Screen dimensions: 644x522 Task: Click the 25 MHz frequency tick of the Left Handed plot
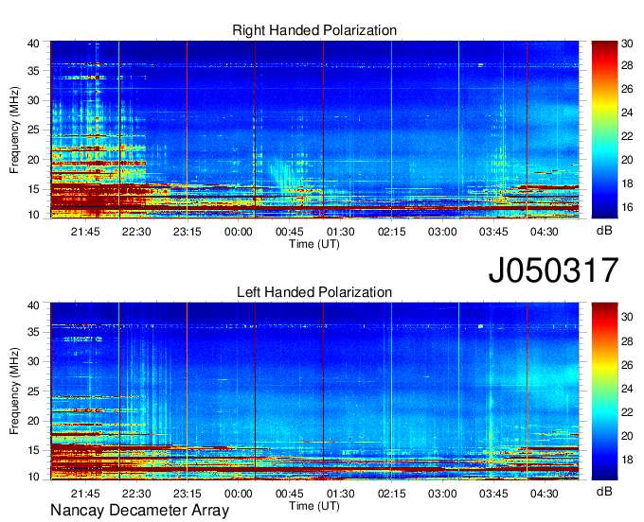point(33,392)
